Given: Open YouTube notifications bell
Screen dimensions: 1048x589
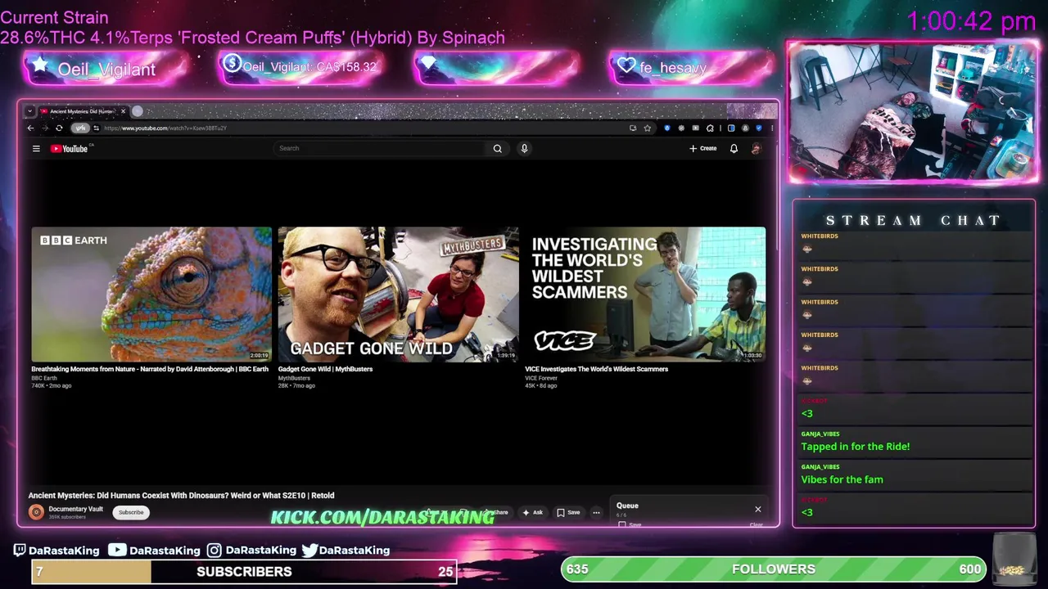Looking at the screenshot, I should point(734,148).
